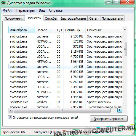Click the Task Manager title bar icon
Viewport: 136px width, 136px height.
coord(3,3)
